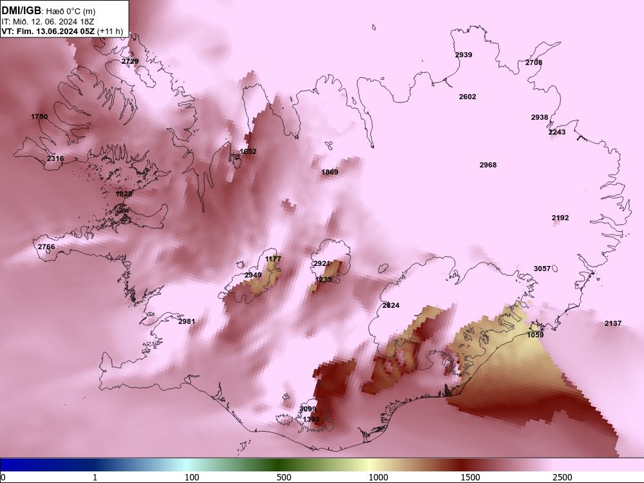Select the 2938 value near east coast
The image size is (644, 483).
click(540, 117)
